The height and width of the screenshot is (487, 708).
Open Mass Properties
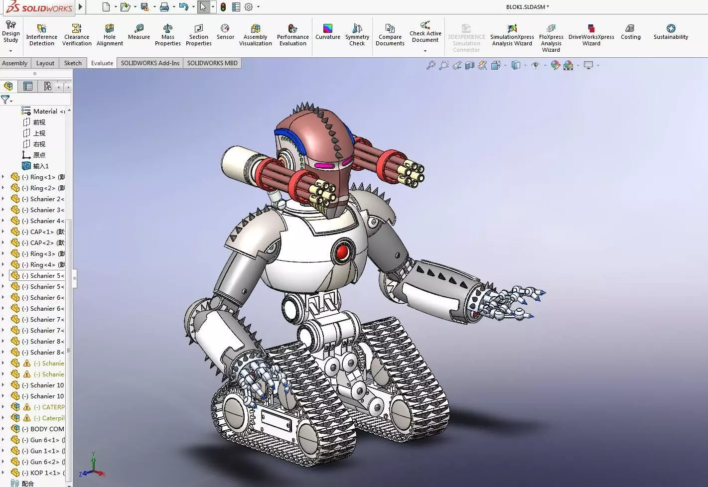[x=168, y=35]
